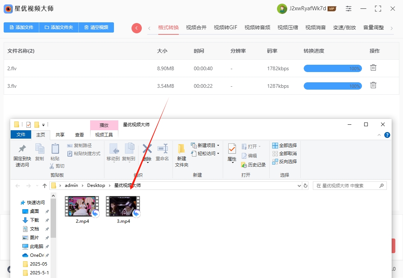Click the 3.flv conversion progress bar
The width and height of the screenshot is (403, 278).
333,86
